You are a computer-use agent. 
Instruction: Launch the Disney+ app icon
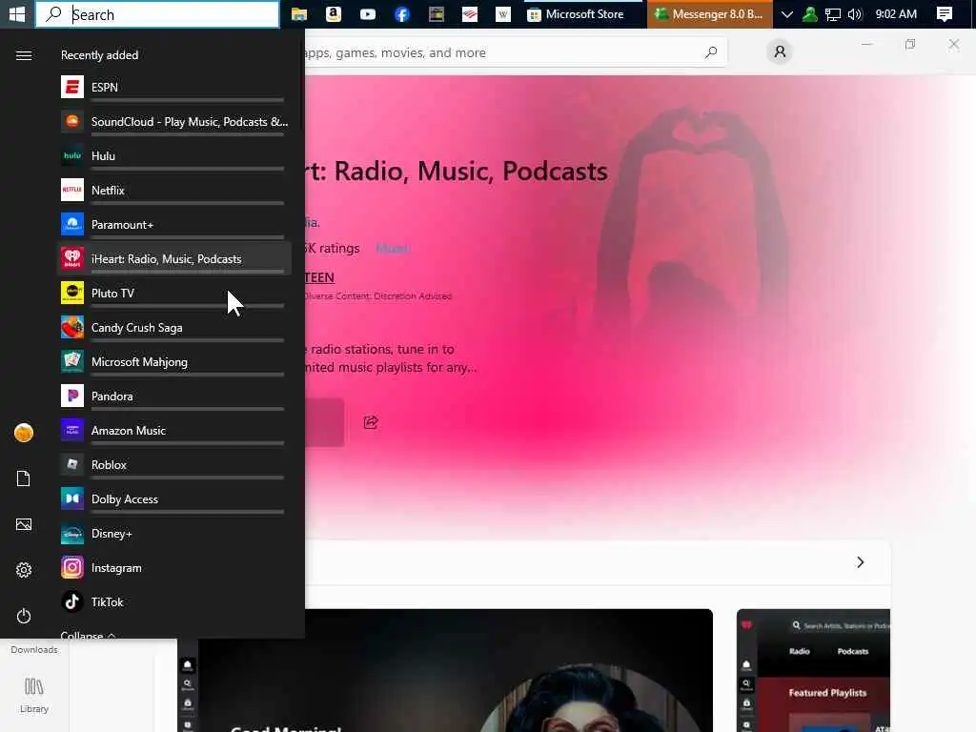click(x=72, y=534)
